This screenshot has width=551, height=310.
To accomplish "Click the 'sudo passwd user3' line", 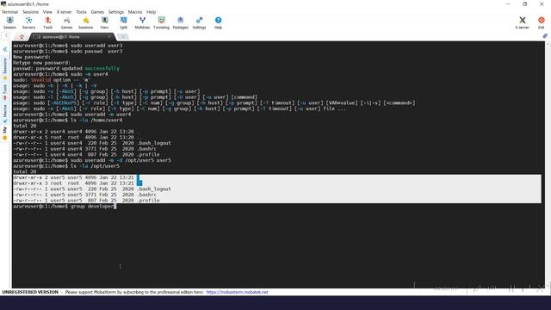I will coord(68,52).
